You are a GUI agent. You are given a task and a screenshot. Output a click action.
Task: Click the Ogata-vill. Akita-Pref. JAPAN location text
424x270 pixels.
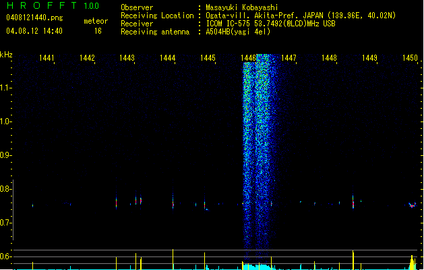tap(301, 16)
